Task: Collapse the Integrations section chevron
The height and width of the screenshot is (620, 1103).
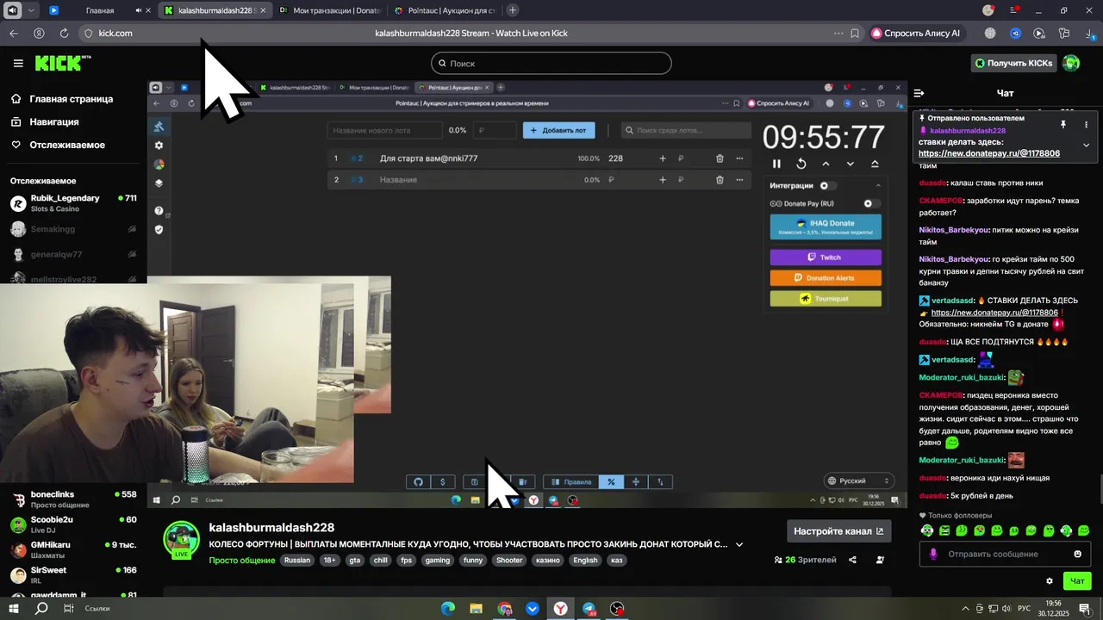Action: 878,186
